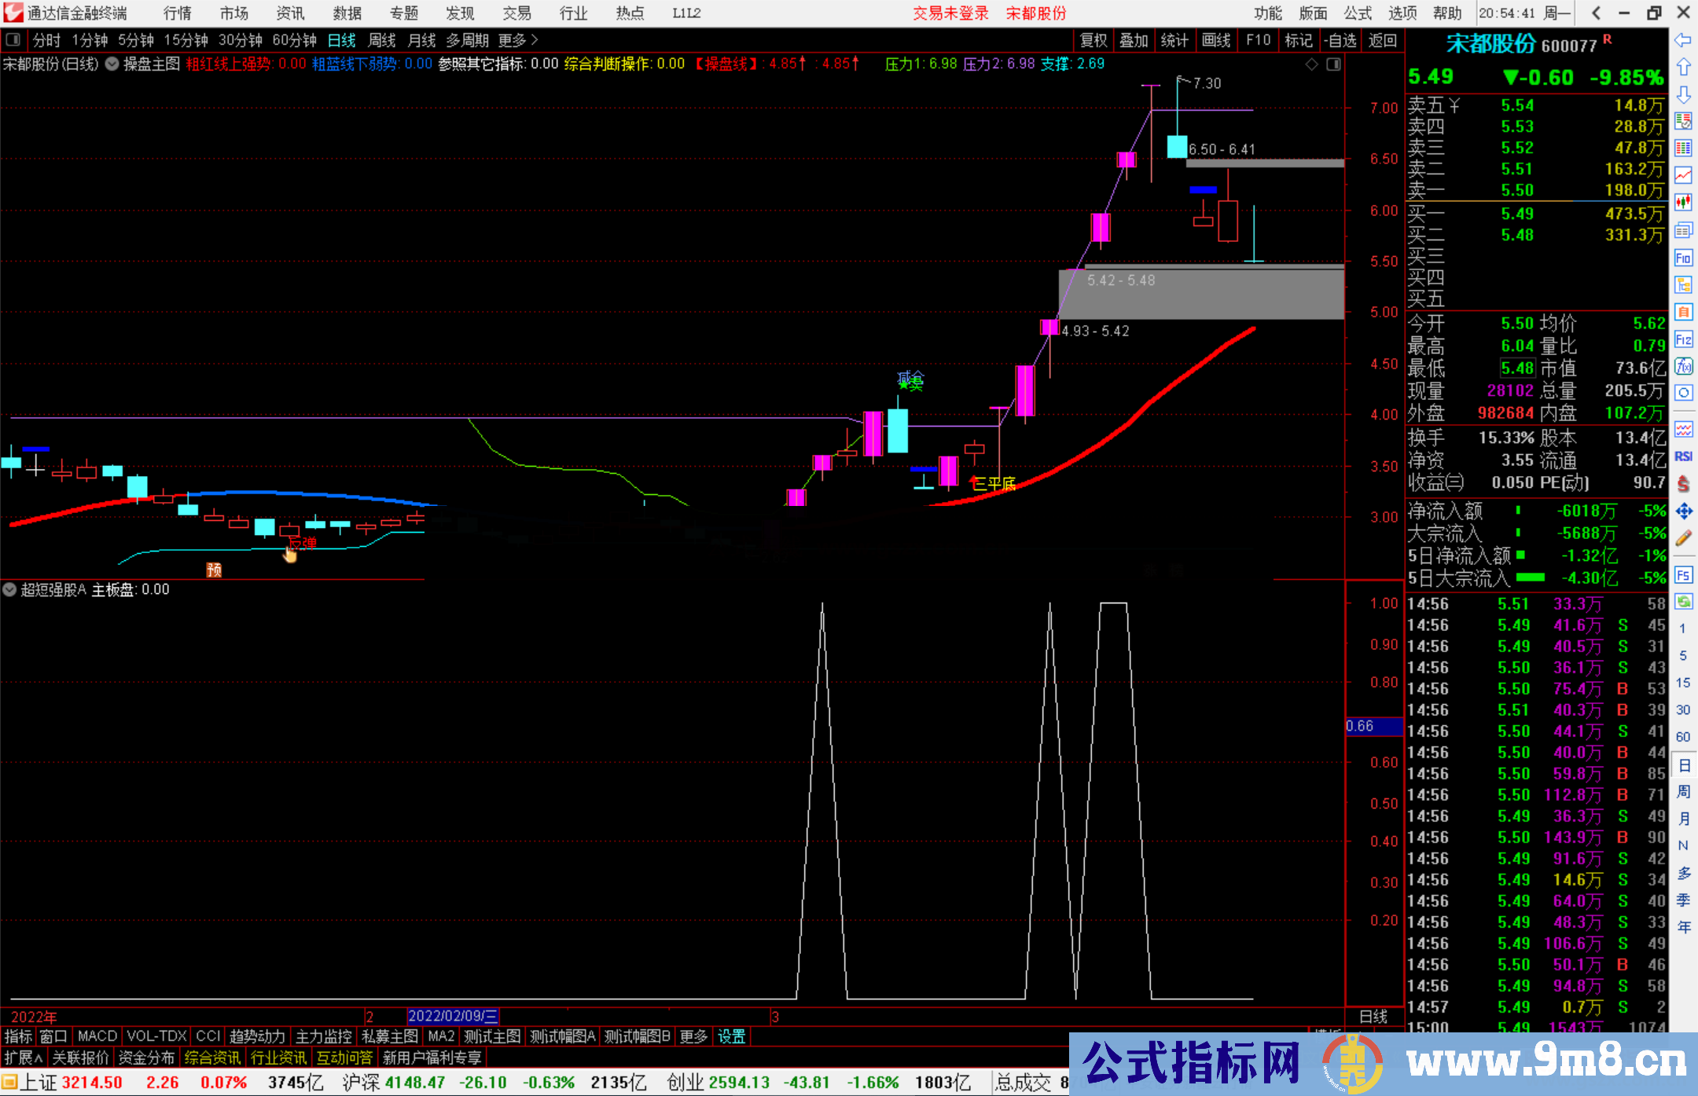Select the pencil drawing tool icon
Image resolution: width=1698 pixels, height=1096 pixels.
(1683, 538)
